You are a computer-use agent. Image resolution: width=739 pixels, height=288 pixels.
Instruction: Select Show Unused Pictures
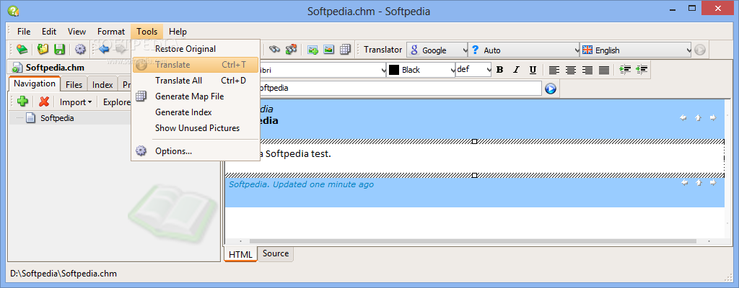click(196, 128)
